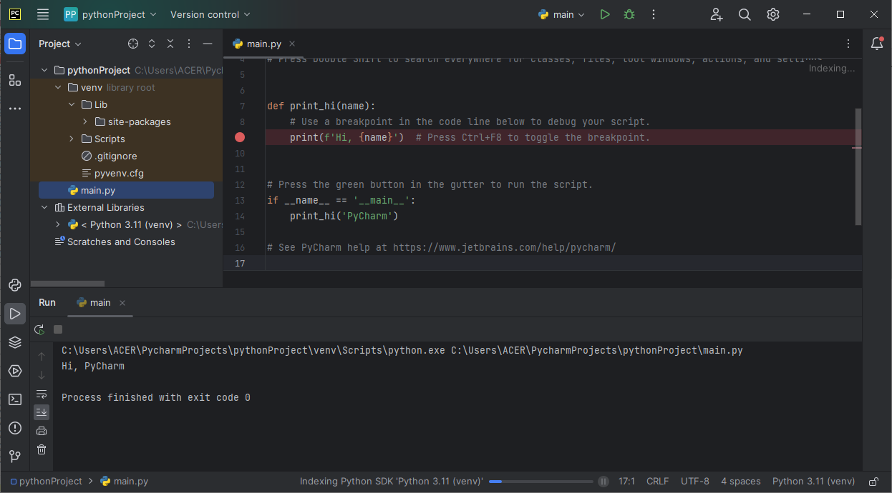The width and height of the screenshot is (892, 493).
Task: Hide the Project panel
Action: point(208,44)
